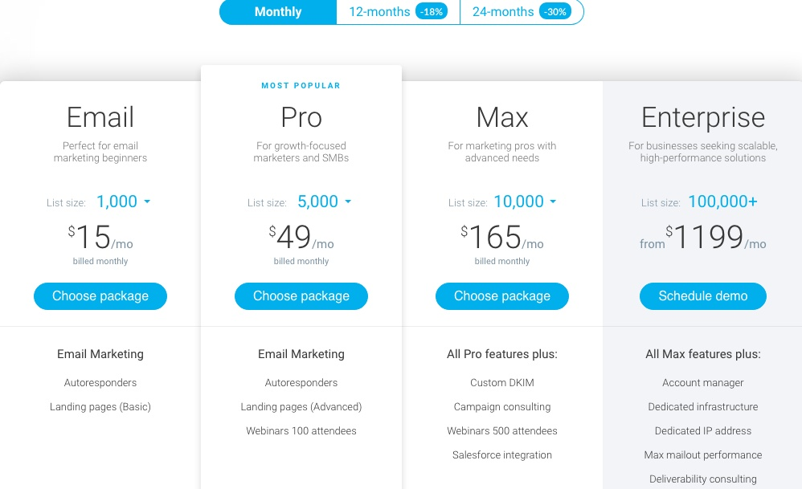The width and height of the screenshot is (802, 489).
Task: Choose package for the Max plan
Action: [x=501, y=295]
